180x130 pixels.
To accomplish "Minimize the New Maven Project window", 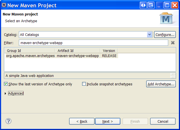I will (x=159, y=5).
